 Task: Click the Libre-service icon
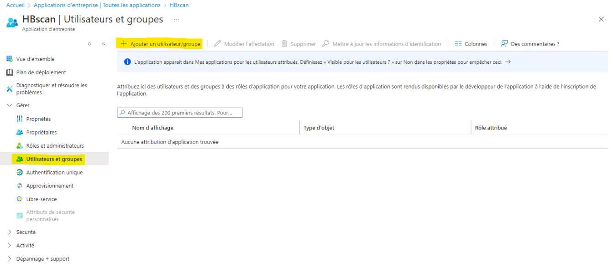[19, 199]
